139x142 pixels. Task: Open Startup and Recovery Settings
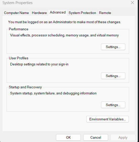[113, 105]
